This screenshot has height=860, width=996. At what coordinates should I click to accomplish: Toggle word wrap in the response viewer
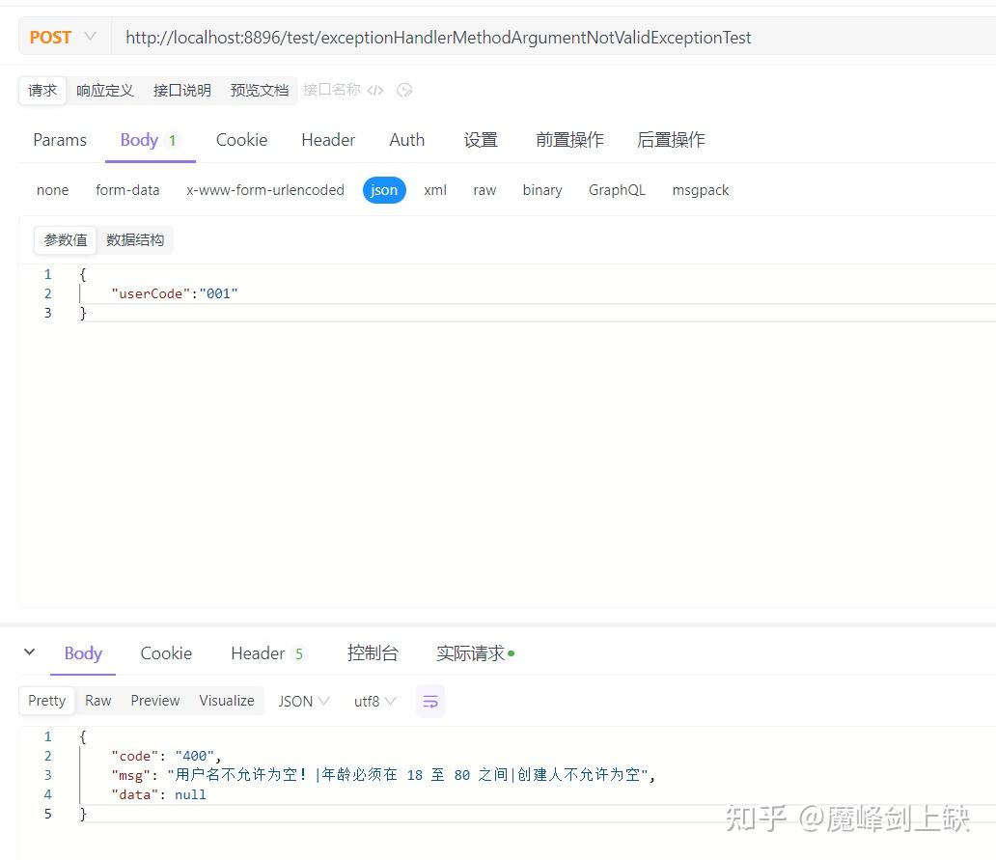430,701
